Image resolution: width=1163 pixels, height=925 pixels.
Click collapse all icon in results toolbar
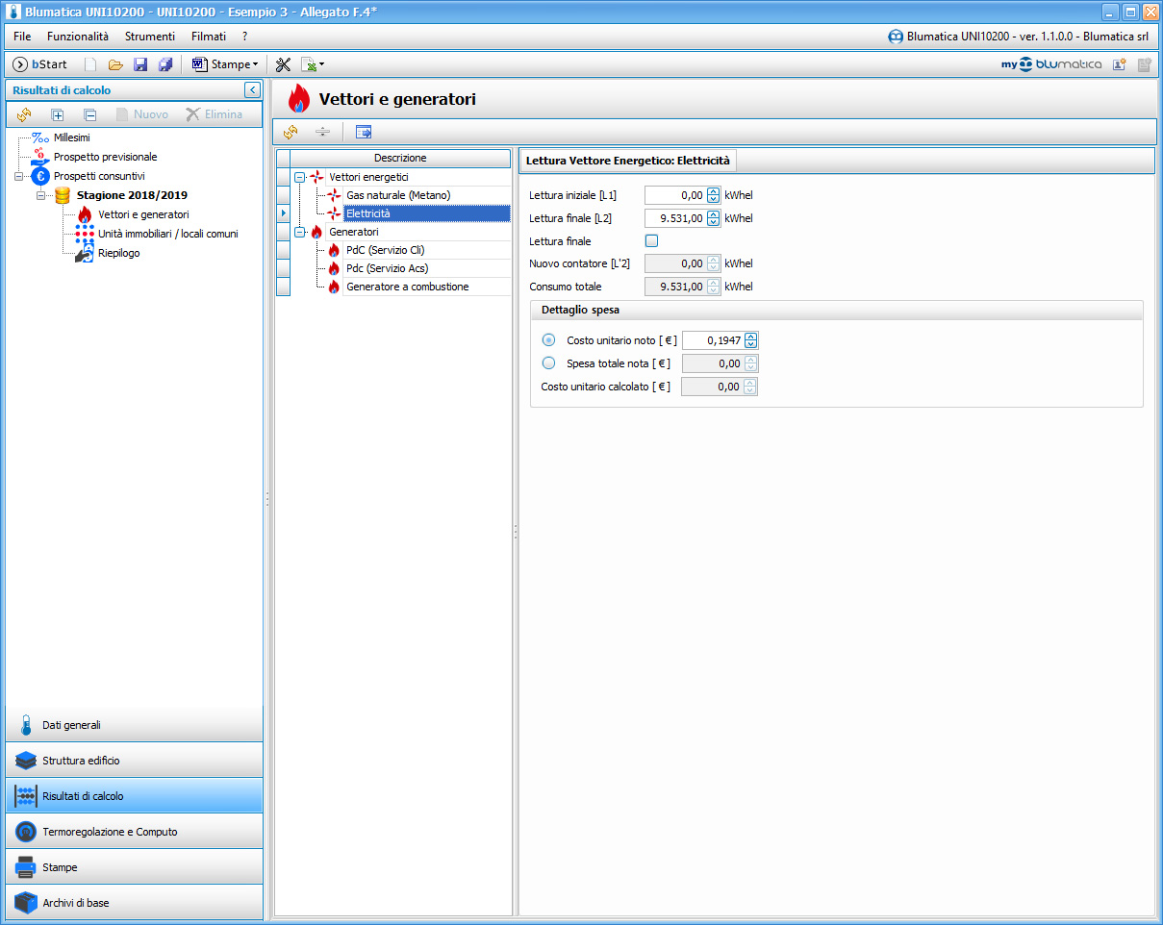89,114
